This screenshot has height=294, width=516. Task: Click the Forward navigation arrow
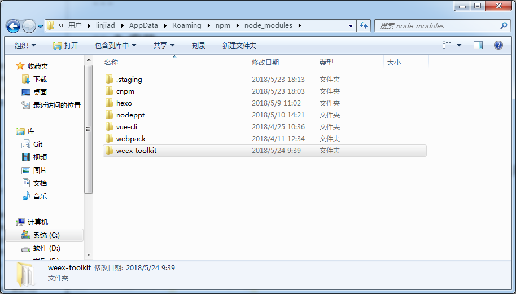pos(29,27)
